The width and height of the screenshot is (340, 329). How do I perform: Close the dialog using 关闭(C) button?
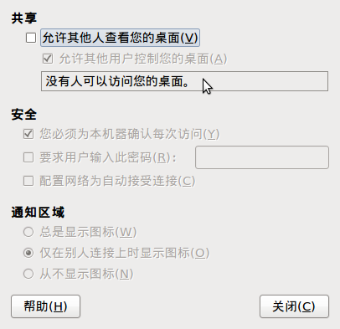(x=294, y=306)
